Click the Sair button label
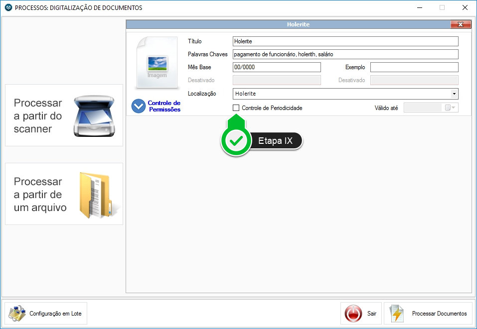This screenshot has height=329, width=477. coord(372,314)
